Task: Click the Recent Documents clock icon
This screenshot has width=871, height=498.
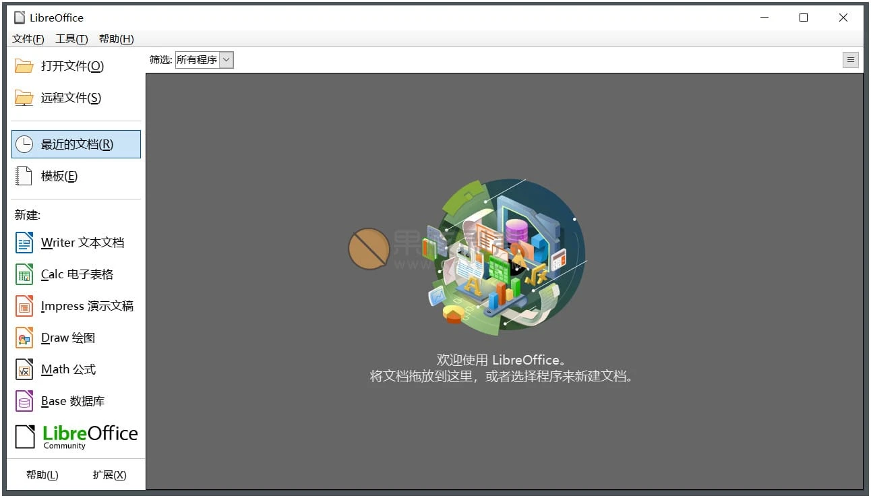Action: [24, 144]
